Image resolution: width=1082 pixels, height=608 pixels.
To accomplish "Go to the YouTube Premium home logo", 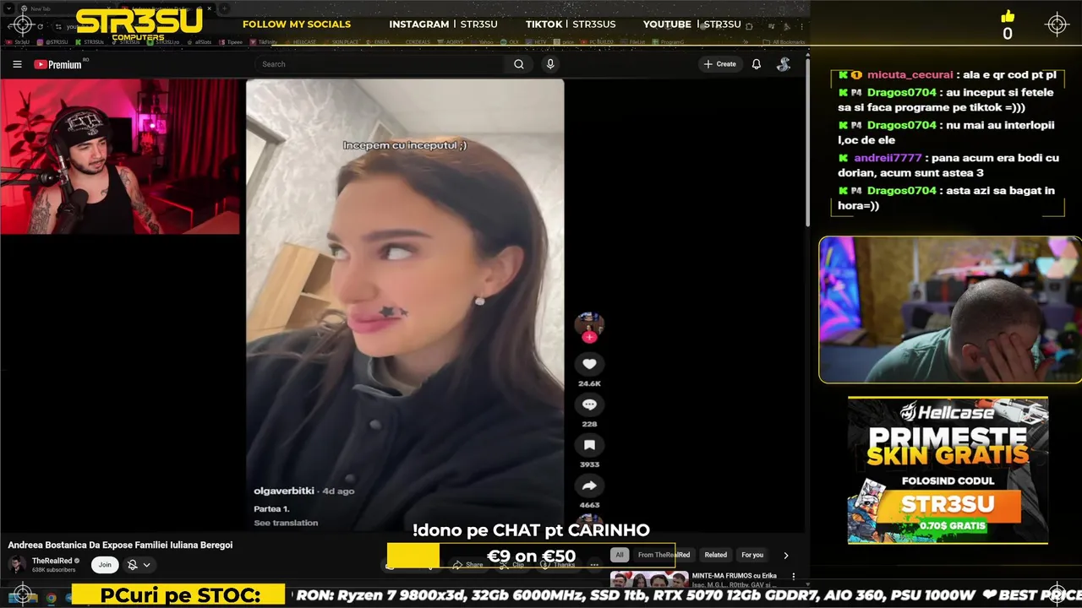I will [59, 64].
